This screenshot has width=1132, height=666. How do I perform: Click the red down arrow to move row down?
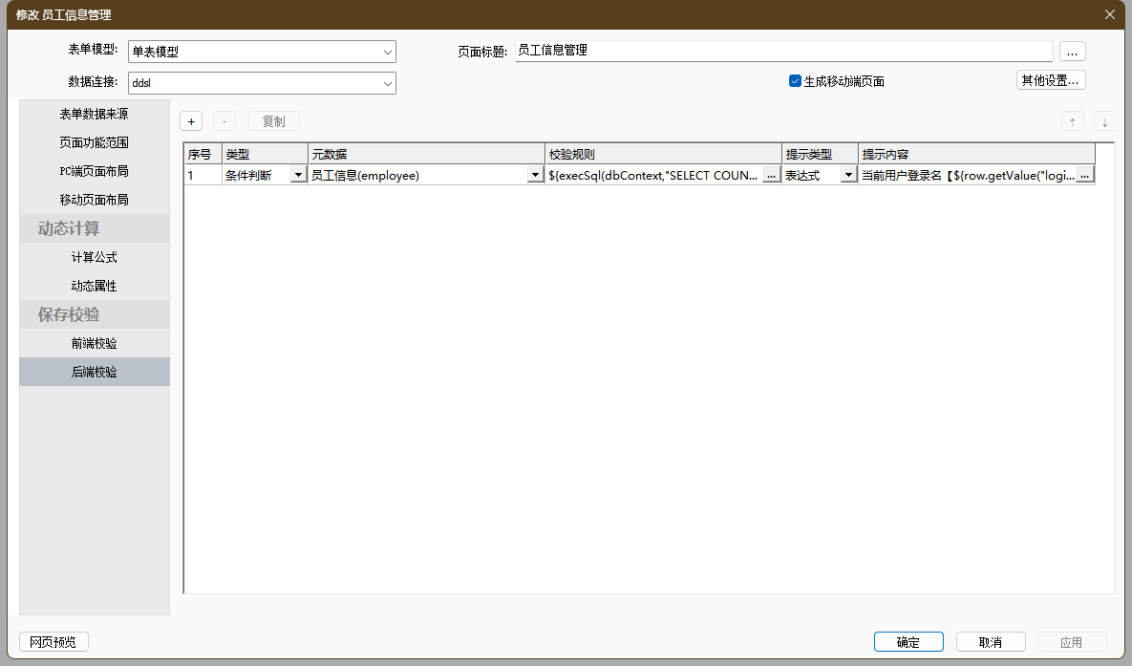point(1104,121)
